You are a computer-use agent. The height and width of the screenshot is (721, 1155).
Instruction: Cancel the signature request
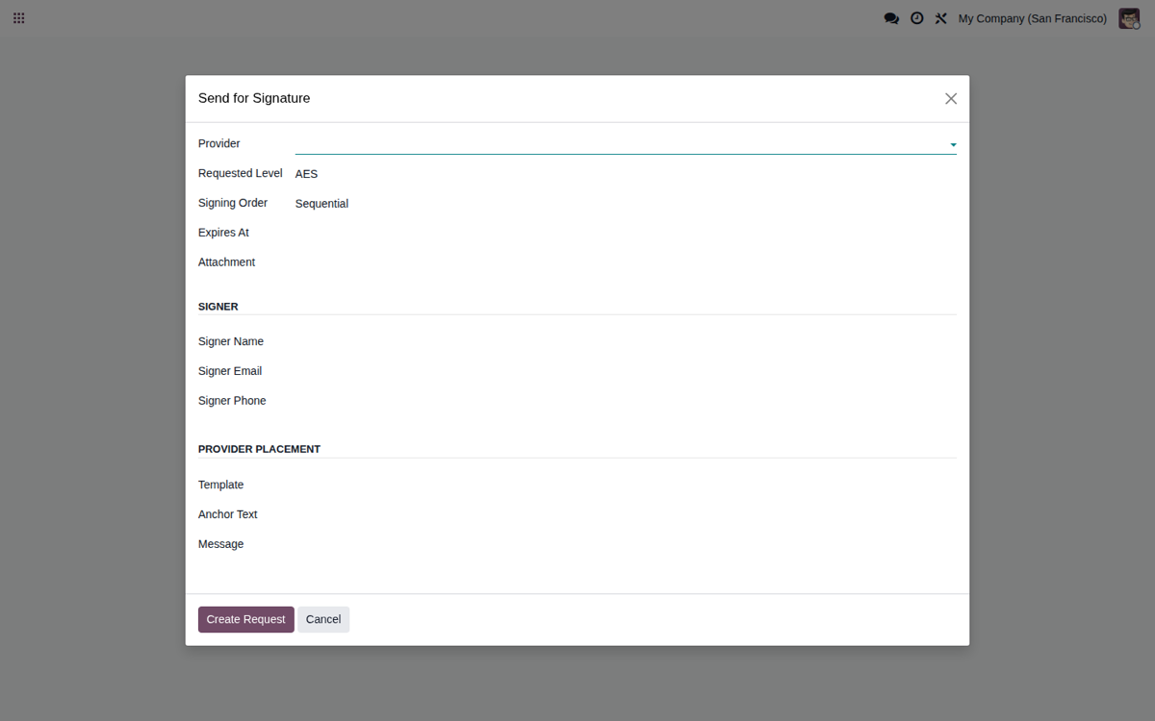point(323,619)
